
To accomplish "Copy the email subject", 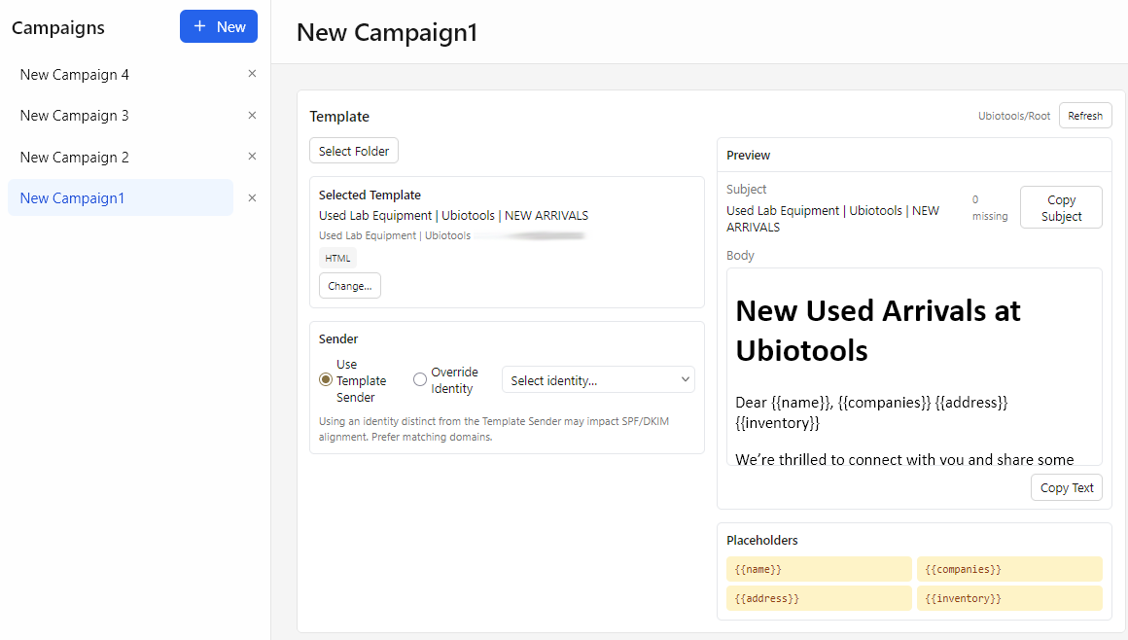I will pyautogui.click(x=1061, y=207).
